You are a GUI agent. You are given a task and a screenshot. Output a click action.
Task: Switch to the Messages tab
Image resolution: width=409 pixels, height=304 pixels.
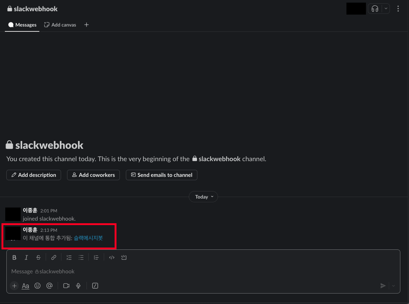pos(22,25)
